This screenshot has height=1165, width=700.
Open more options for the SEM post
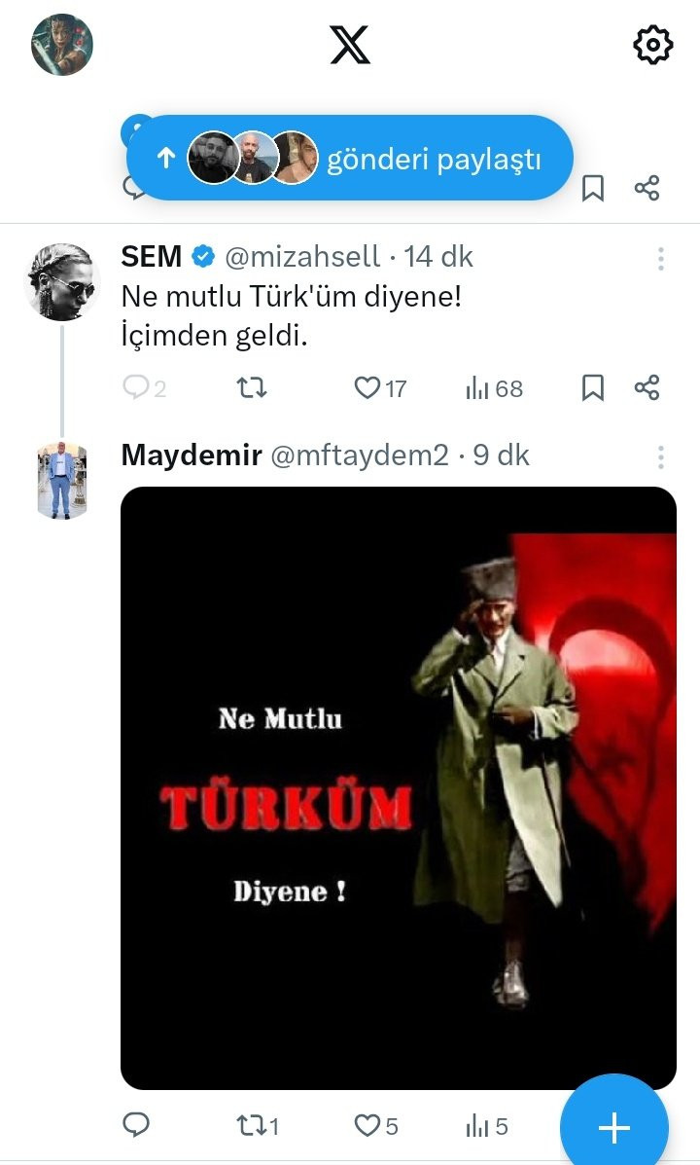pyautogui.click(x=660, y=258)
